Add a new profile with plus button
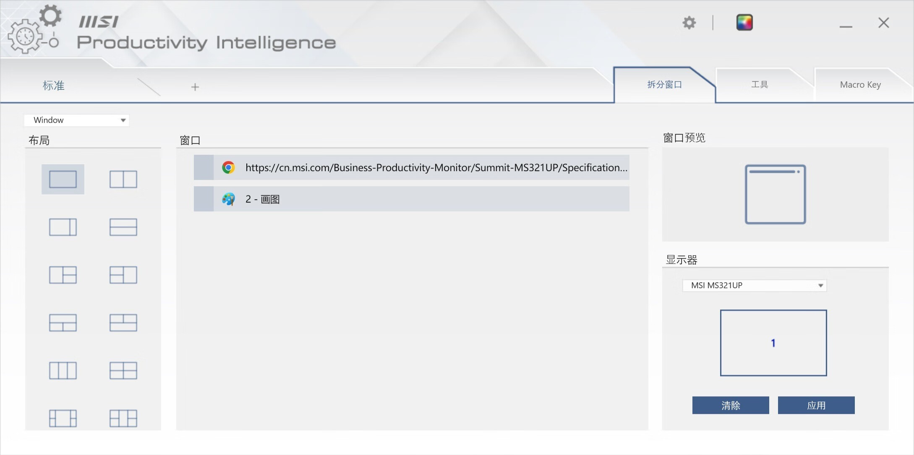Viewport: 914px width, 455px height. click(195, 87)
